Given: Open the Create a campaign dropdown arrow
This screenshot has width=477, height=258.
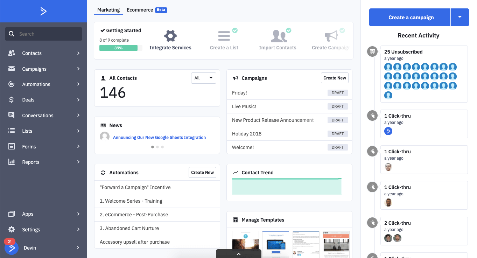Looking at the screenshot, I should pos(460,17).
